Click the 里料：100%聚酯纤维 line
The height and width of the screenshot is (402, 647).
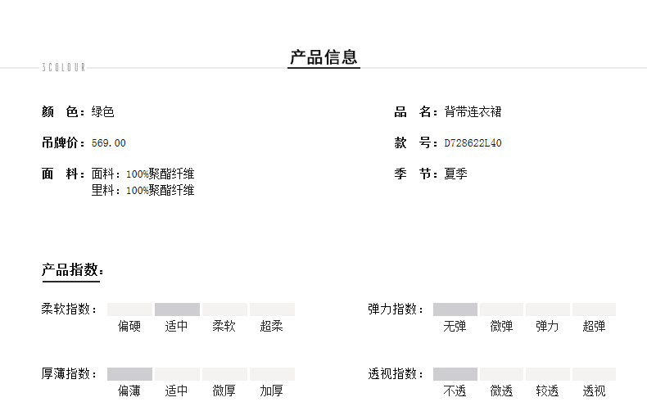coord(143,191)
